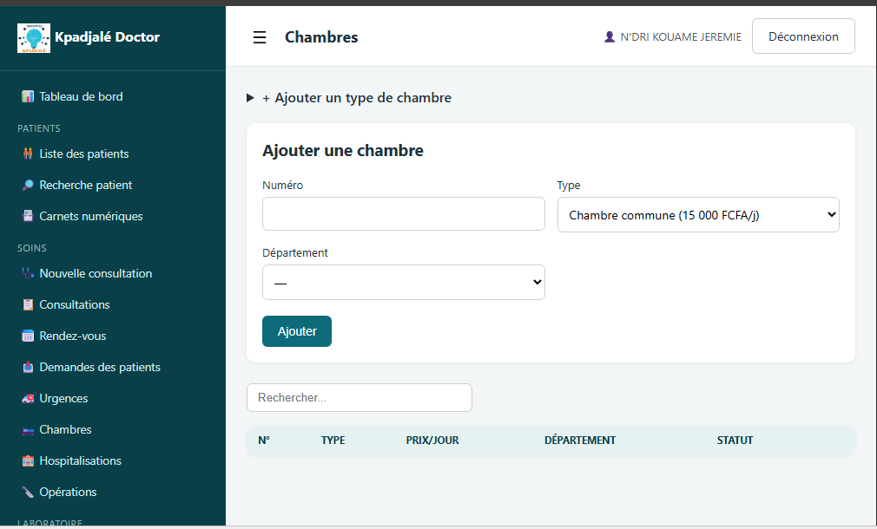Click the STATUT column header

735,441
